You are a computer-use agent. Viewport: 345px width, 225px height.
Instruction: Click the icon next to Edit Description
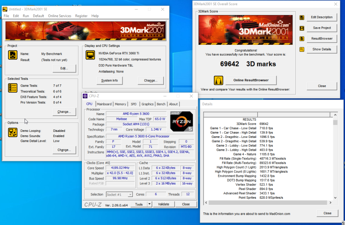(302, 18)
